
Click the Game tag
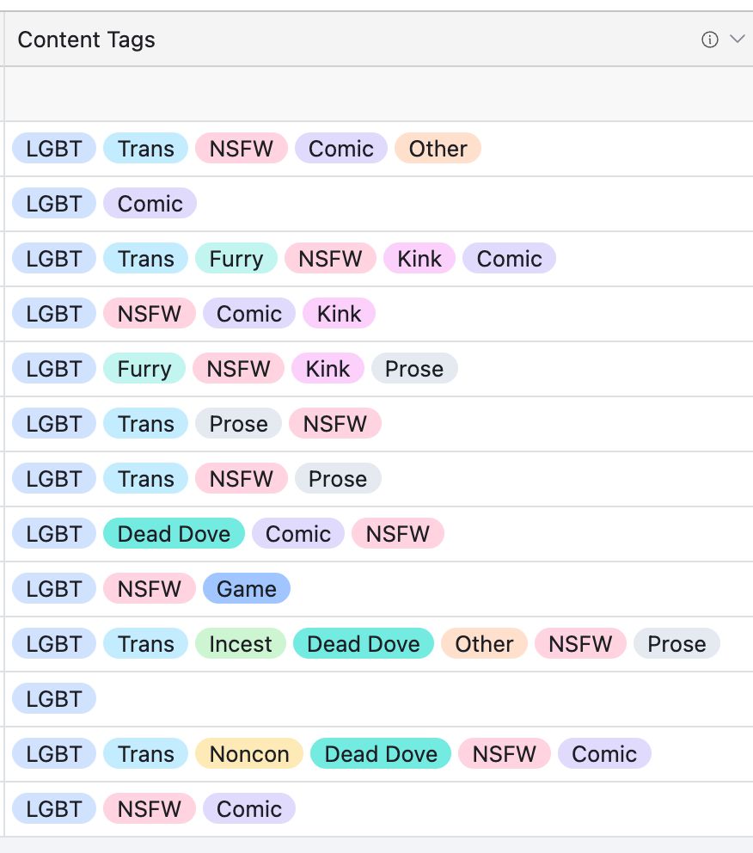point(247,589)
